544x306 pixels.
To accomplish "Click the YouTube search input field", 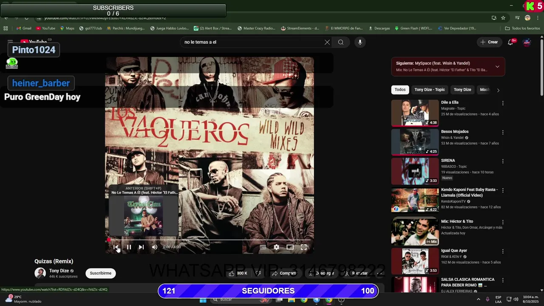I will (x=253, y=42).
